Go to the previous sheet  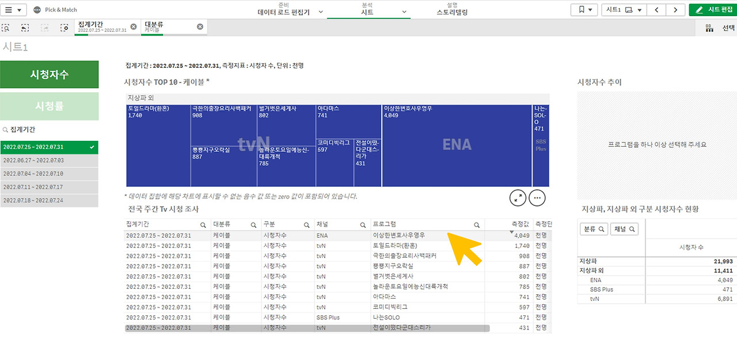coord(656,10)
